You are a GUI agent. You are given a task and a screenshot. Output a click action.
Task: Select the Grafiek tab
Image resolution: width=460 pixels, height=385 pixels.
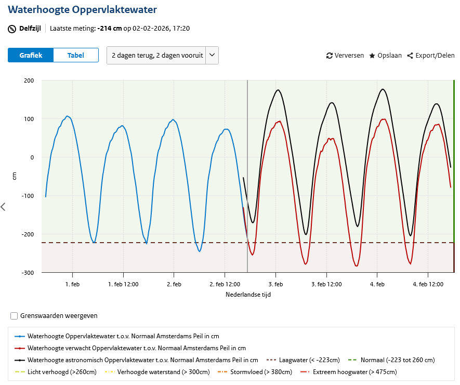(x=31, y=55)
